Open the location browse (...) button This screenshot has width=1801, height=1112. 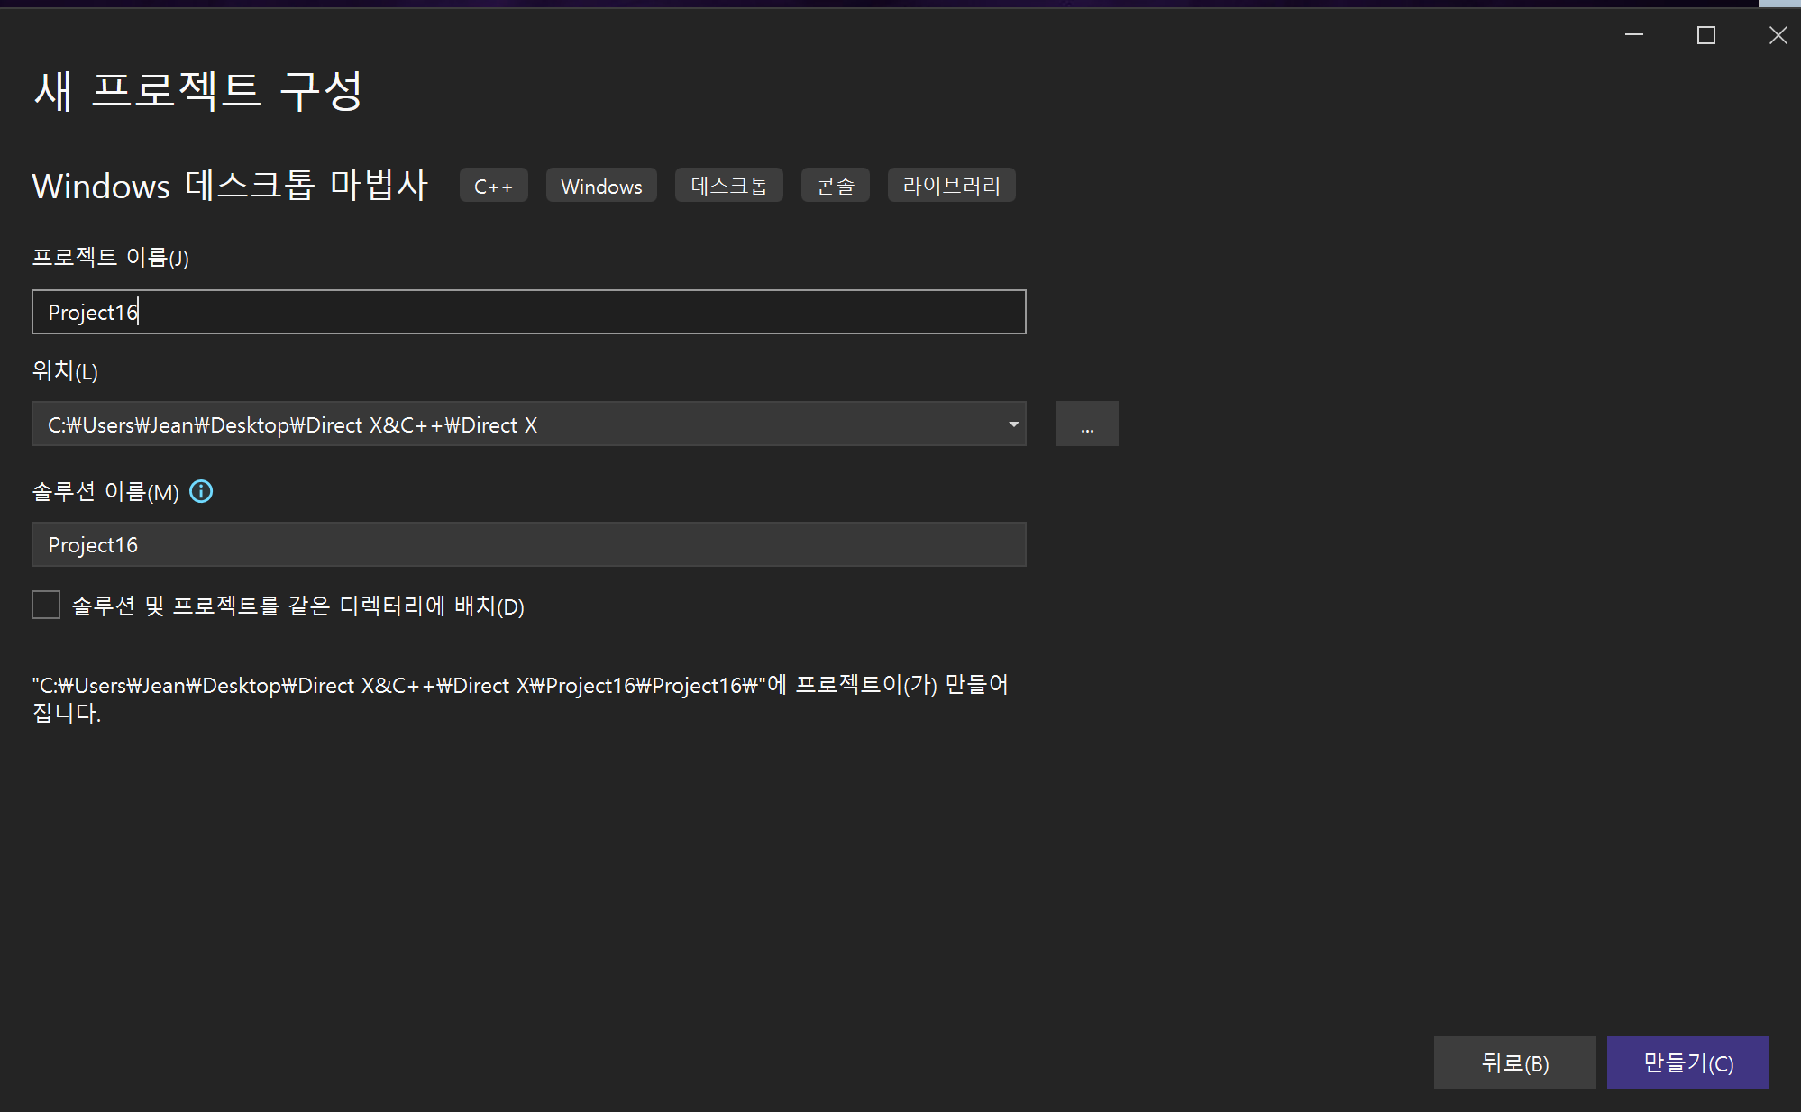tap(1086, 424)
